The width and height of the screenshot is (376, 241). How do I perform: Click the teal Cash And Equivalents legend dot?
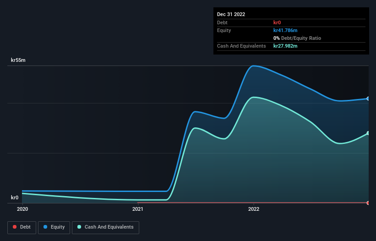pos(79,227)
